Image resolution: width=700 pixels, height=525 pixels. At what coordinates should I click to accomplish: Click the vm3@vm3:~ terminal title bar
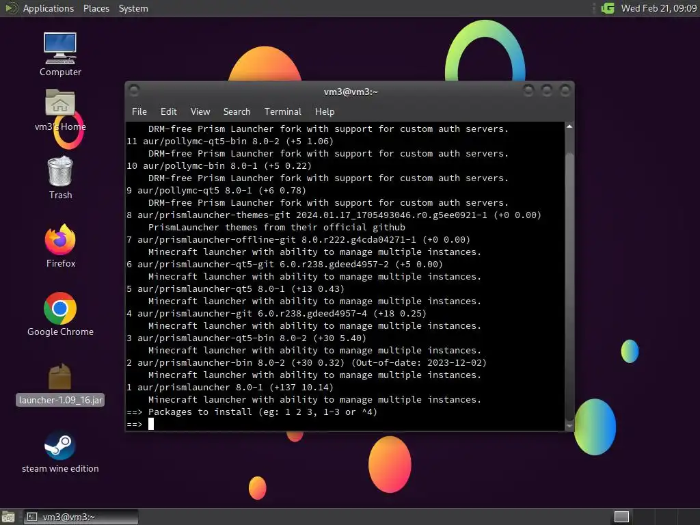pyautogui.click(x=351, y=92)
